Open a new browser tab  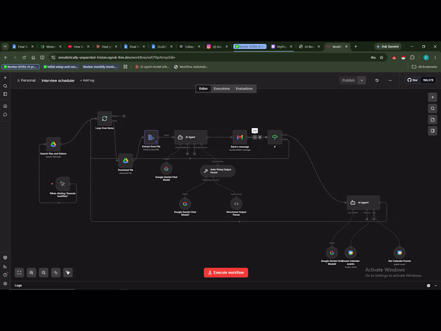(x=356, y=47)
